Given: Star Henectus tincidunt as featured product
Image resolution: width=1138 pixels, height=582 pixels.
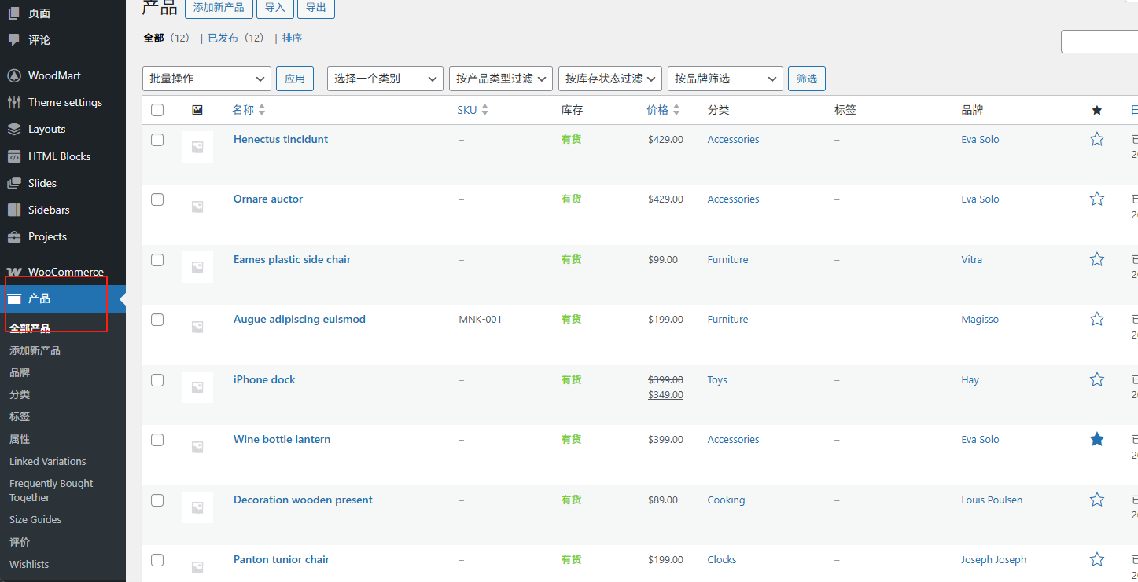Looking at the screenshot, I should [x=1096, y=139].
